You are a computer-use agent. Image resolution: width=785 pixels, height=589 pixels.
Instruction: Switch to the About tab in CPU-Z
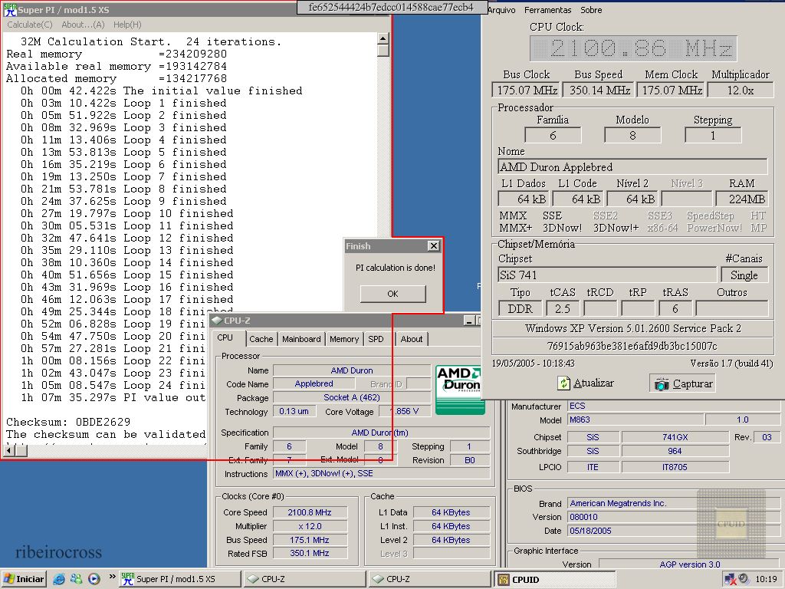click(x=412, y=339)
